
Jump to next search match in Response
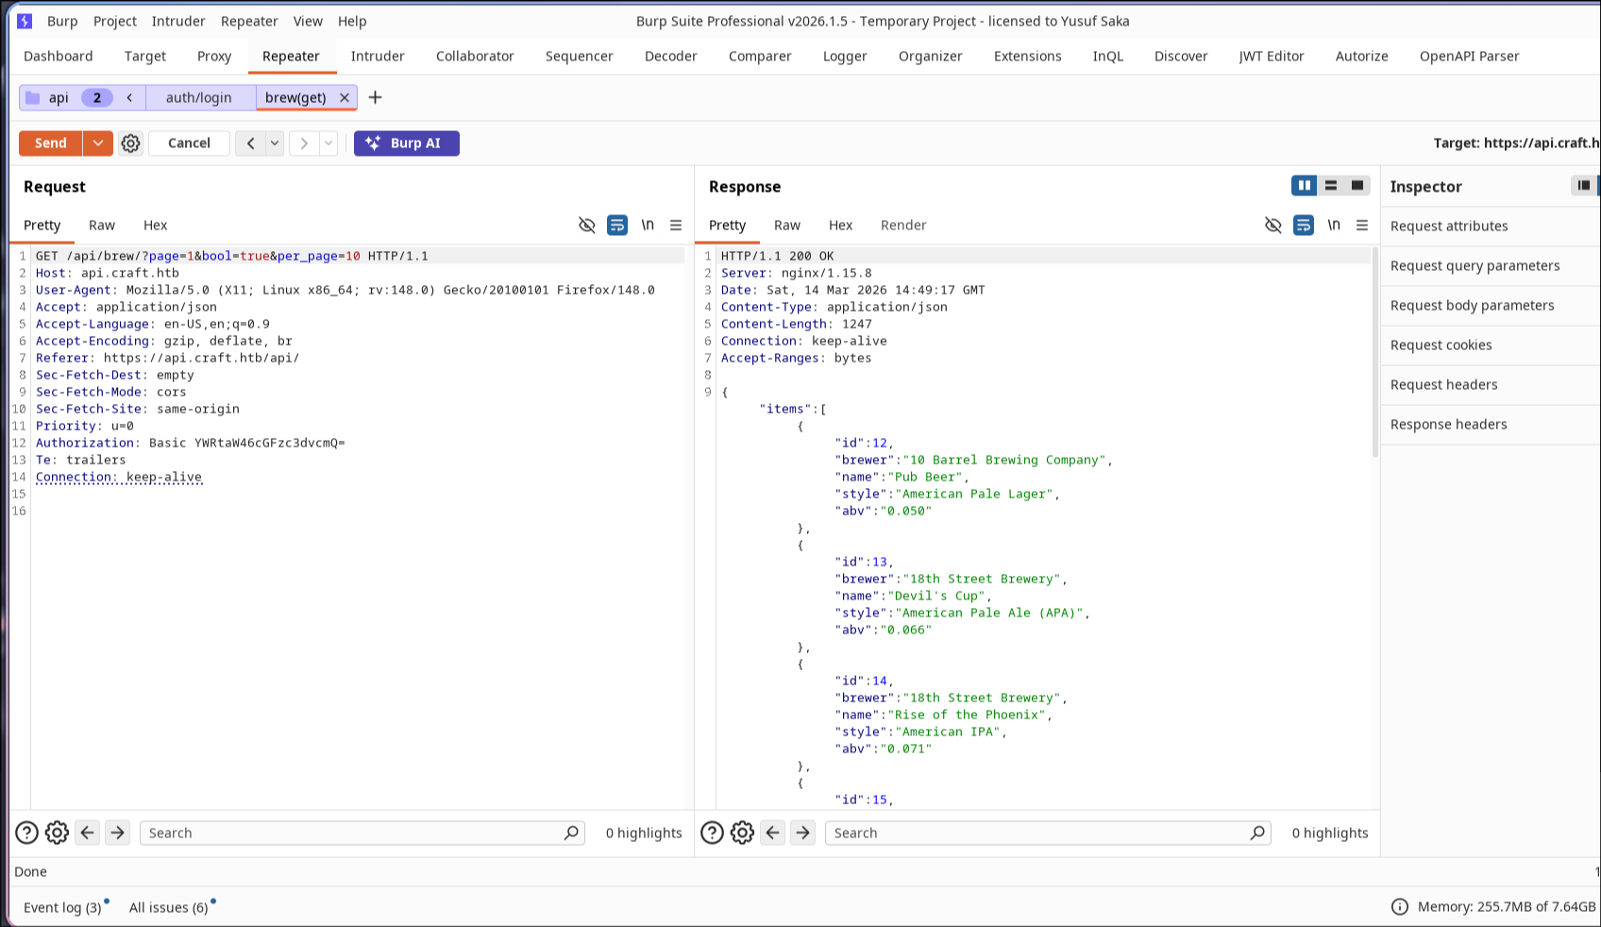point(802,833)
